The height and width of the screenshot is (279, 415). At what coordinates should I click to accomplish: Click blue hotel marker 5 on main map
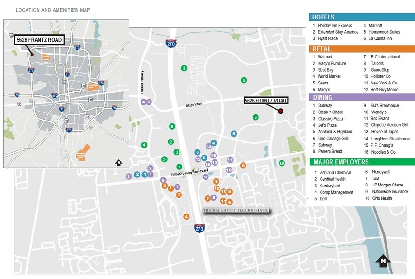pos(234,134)
